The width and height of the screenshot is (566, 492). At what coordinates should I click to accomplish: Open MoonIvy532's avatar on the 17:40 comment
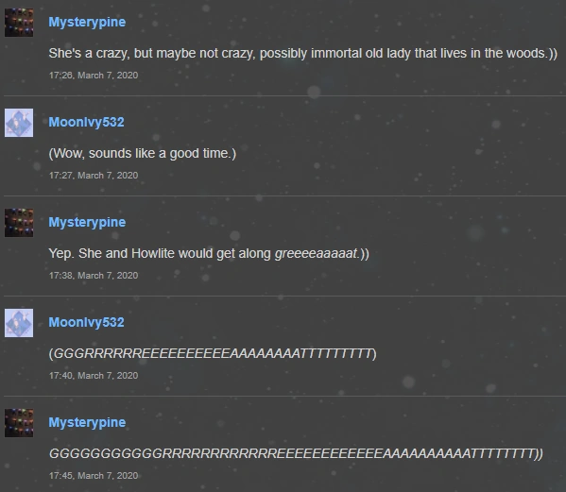click(19, 323)
